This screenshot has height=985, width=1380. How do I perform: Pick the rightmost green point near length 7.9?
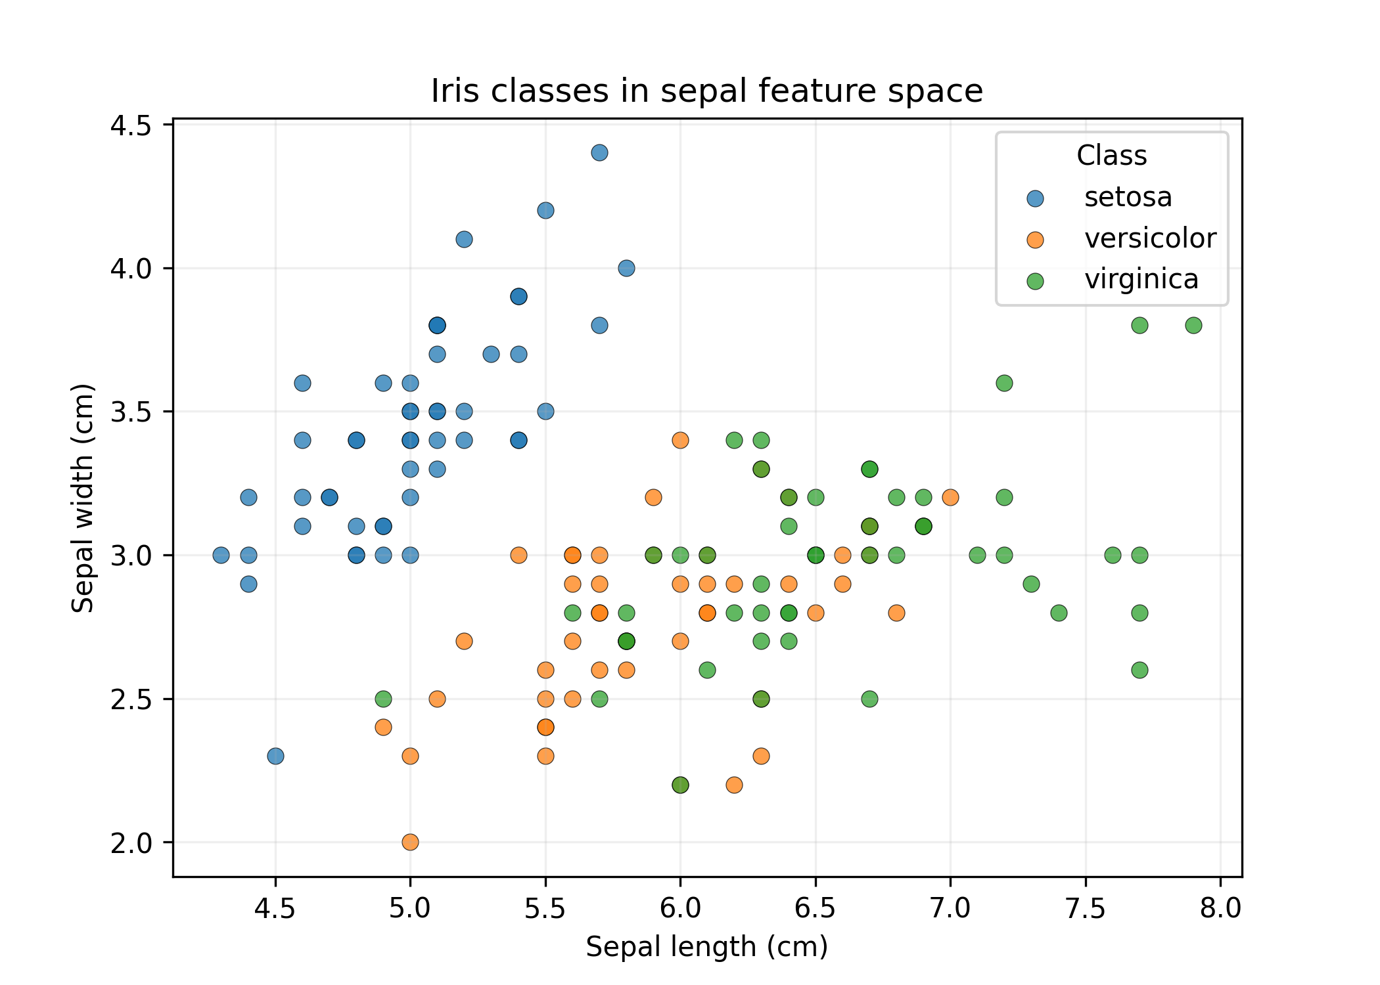[1193, 325]
